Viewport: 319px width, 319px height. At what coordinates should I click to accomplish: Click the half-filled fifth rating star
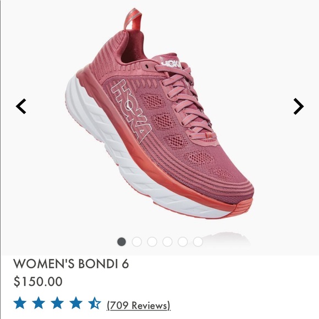tap(95, 302)
